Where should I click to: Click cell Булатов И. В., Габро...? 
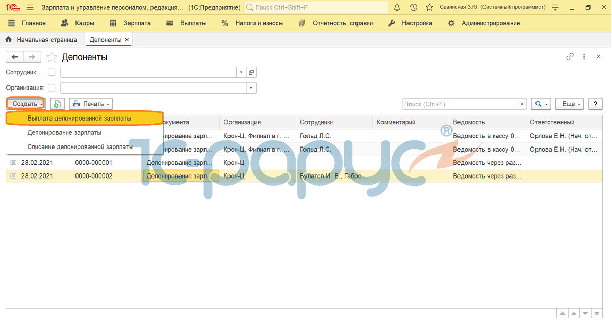(334, 176)
